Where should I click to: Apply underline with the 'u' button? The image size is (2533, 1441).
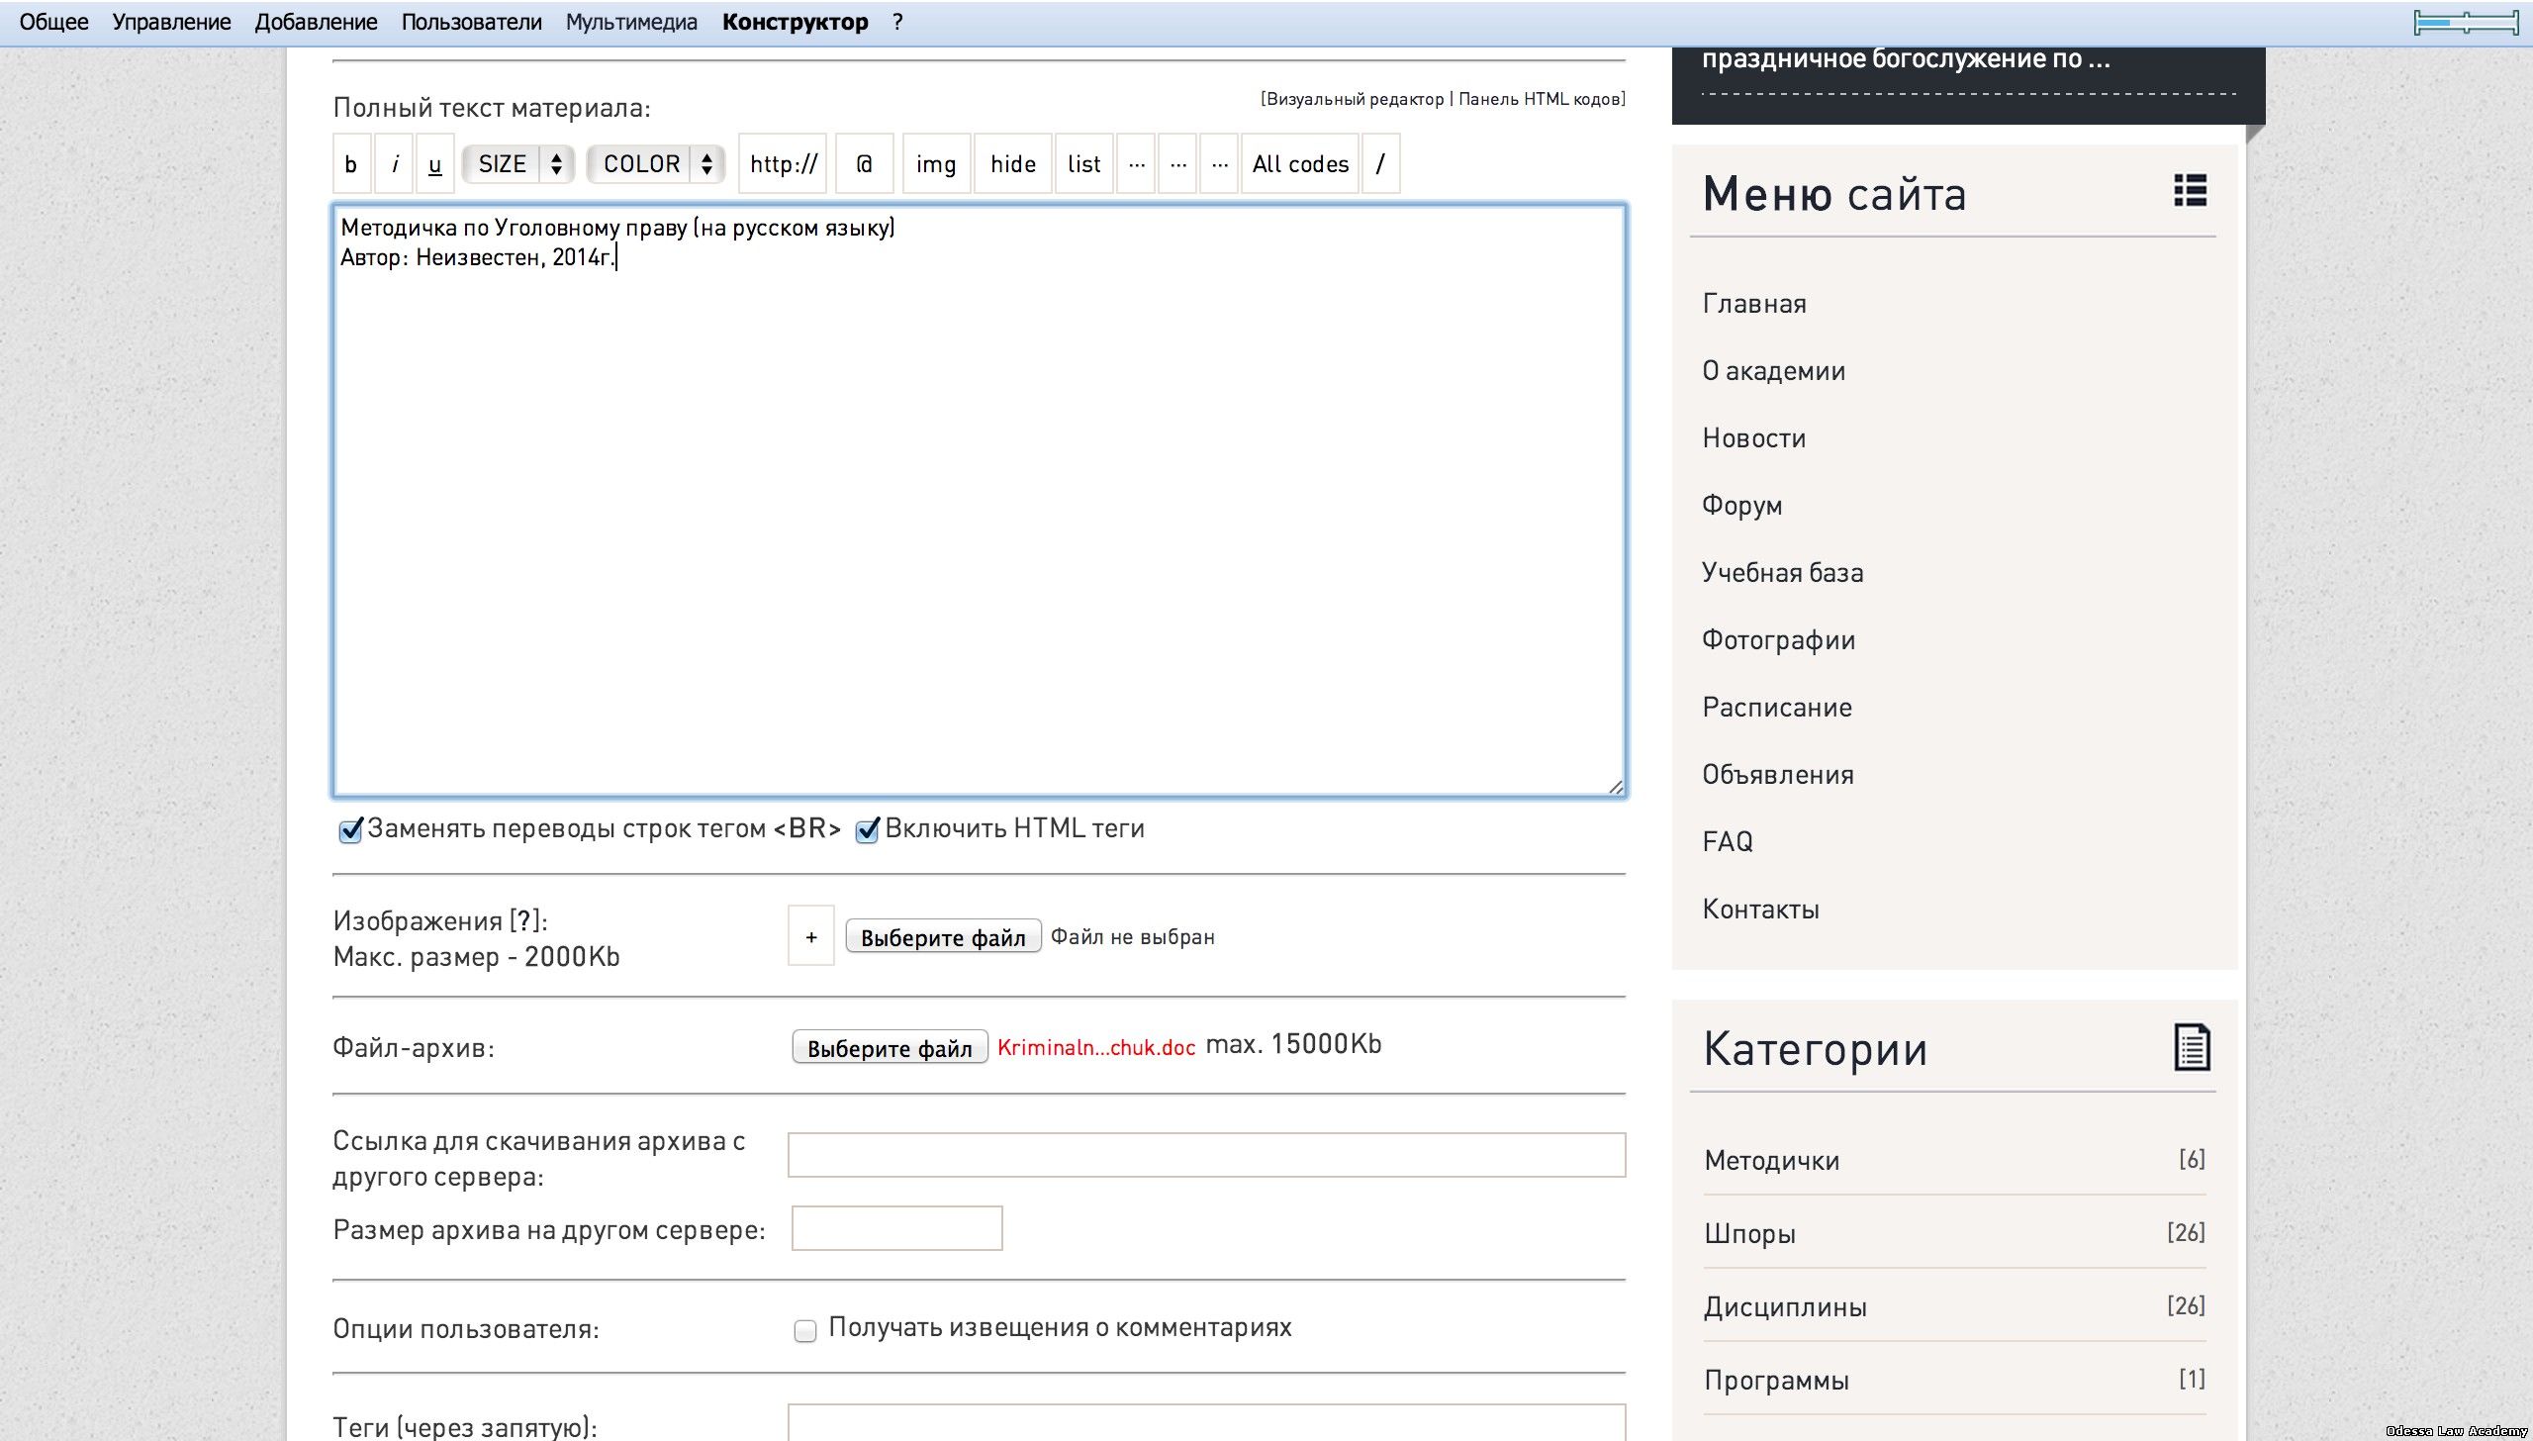(x=435, y=164)
